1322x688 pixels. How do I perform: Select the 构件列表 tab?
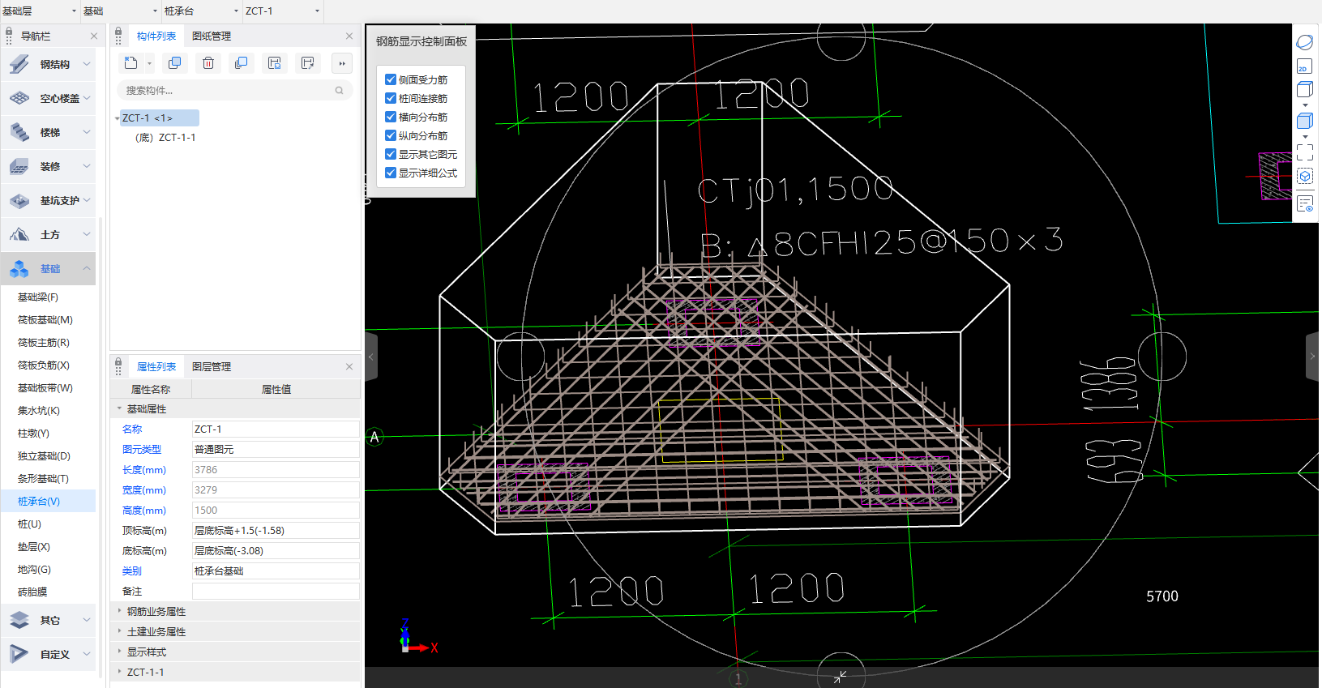pyautogui.click(x=156, y=36)
